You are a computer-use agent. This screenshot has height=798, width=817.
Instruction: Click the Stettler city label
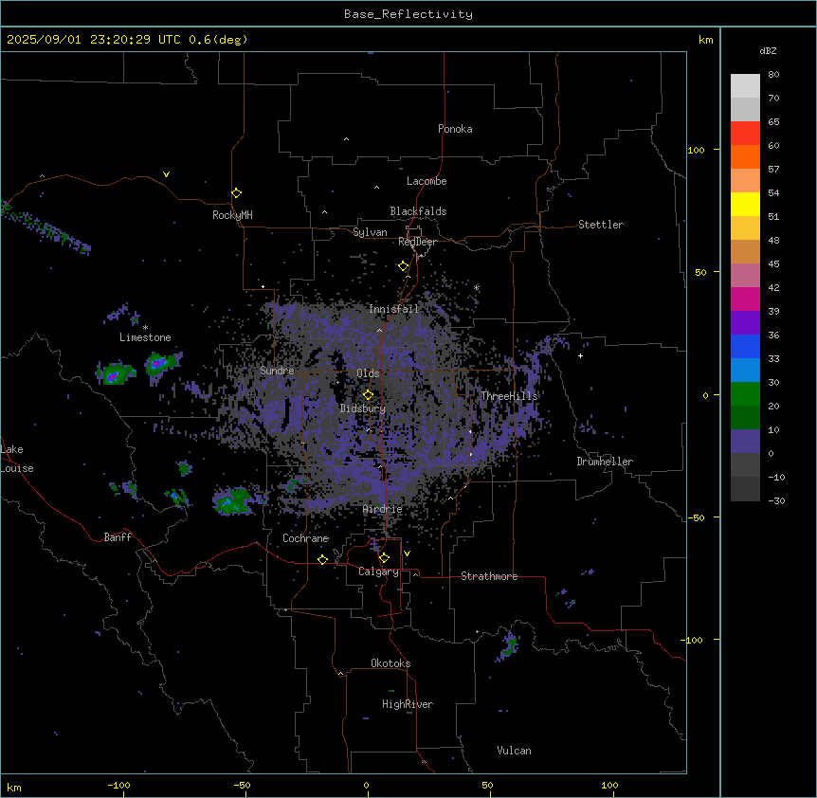tap(601, 225)
